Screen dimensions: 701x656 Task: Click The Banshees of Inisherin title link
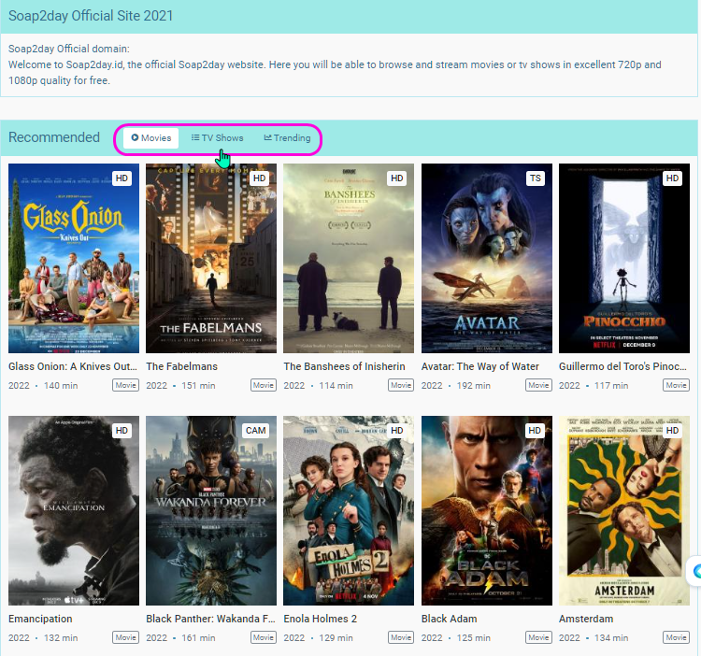click(344, 366)
